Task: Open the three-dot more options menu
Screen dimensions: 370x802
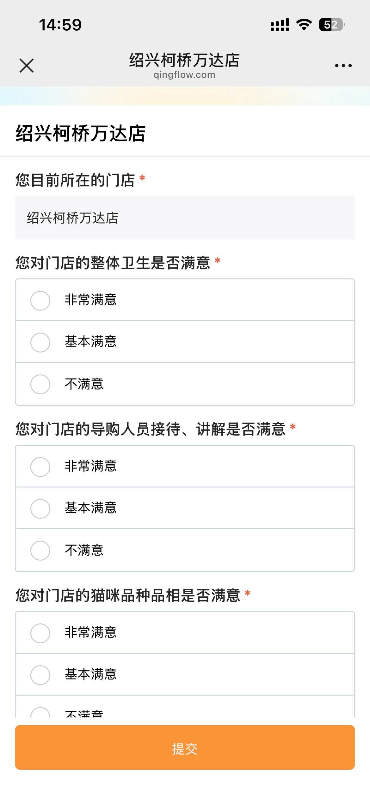Action: 343,66
